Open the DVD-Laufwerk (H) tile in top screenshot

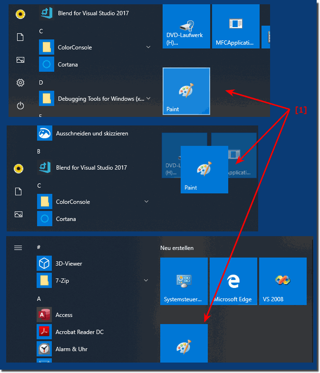click(186, 27)
